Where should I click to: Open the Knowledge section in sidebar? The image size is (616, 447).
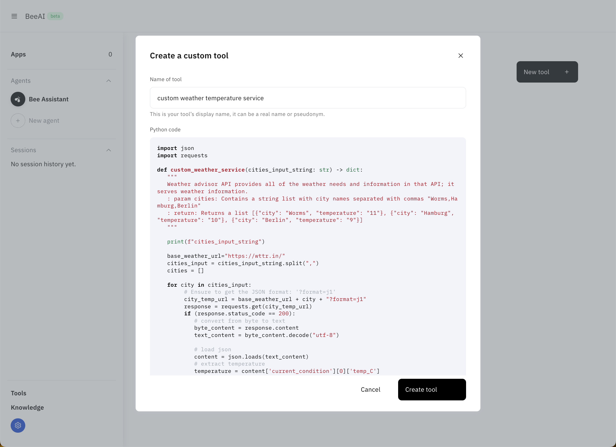pyautogui.click(x=27, y=407)
